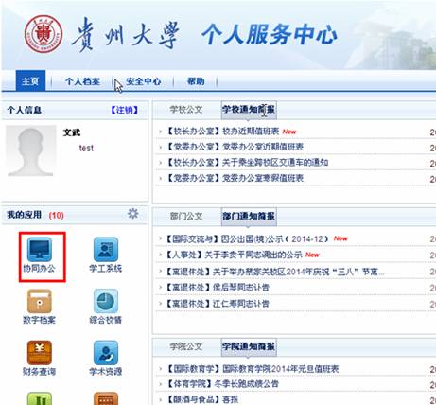436x405 pixels.
Task: Open 【国际教育学】国际教育学院2014年元旦值班表 notice
Action: tap(253, 369)
